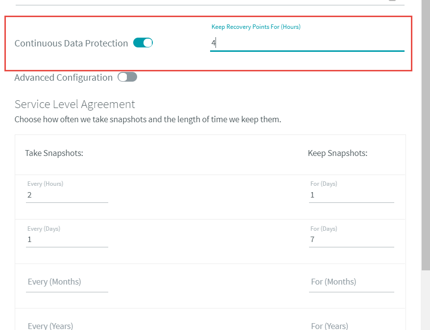
Task: Disable the Continuous Data Protection toggle
Action: point(143,43)
